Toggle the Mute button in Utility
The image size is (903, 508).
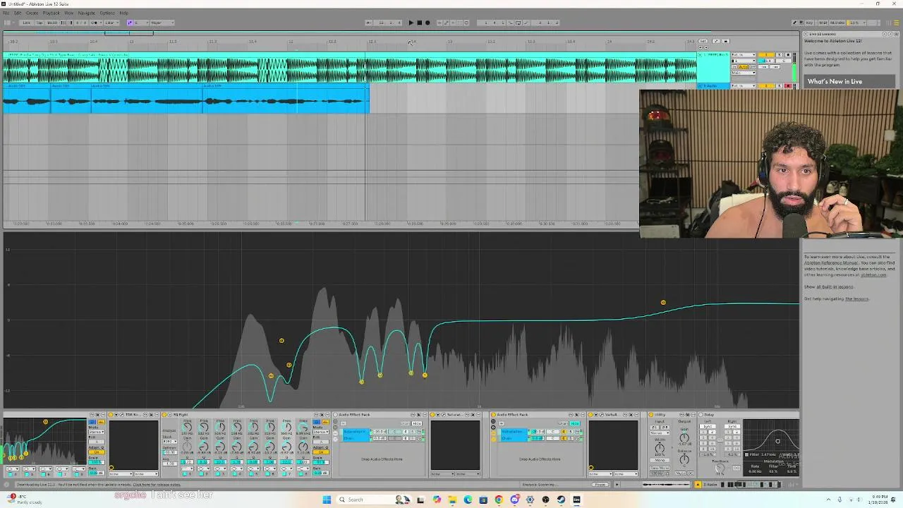(681, 473)
